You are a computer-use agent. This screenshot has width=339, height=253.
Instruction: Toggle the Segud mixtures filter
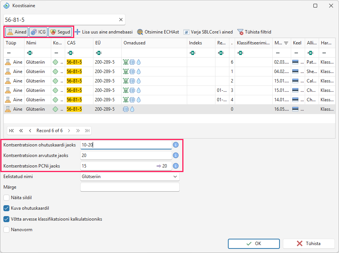(x=60, y=32)
